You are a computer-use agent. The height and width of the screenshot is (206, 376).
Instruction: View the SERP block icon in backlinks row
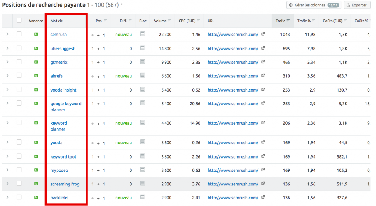pyautogui.click(x=143, y=197)
